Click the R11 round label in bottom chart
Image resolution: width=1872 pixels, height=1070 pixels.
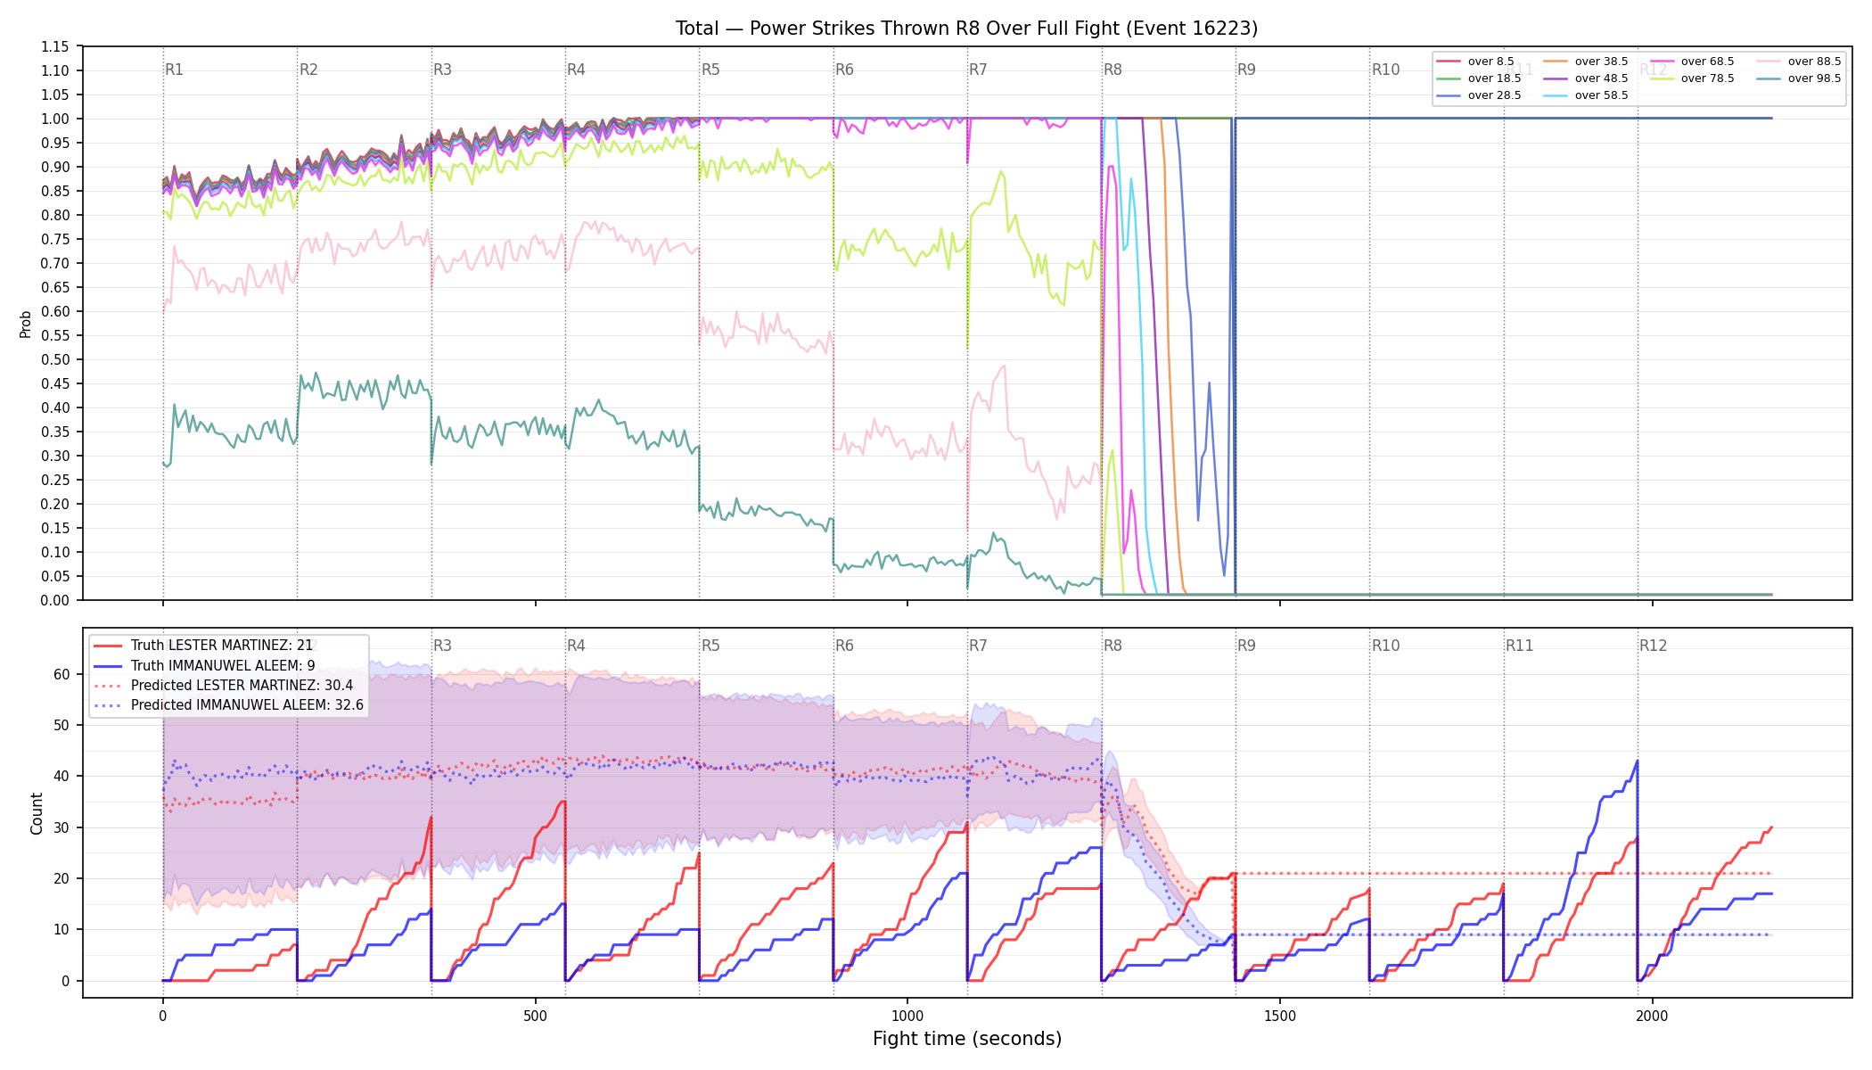(x=1520, y=646)
